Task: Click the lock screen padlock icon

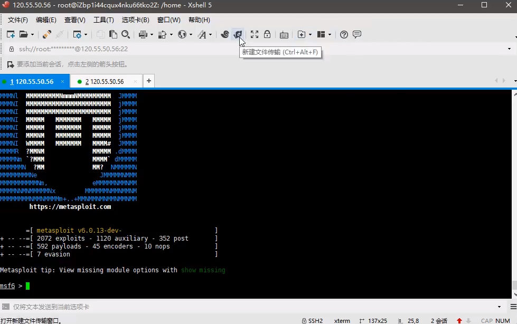Action: point(267,34)
